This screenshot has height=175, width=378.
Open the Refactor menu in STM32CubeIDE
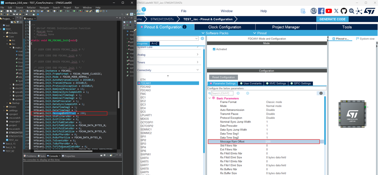[x=31, y=8]
